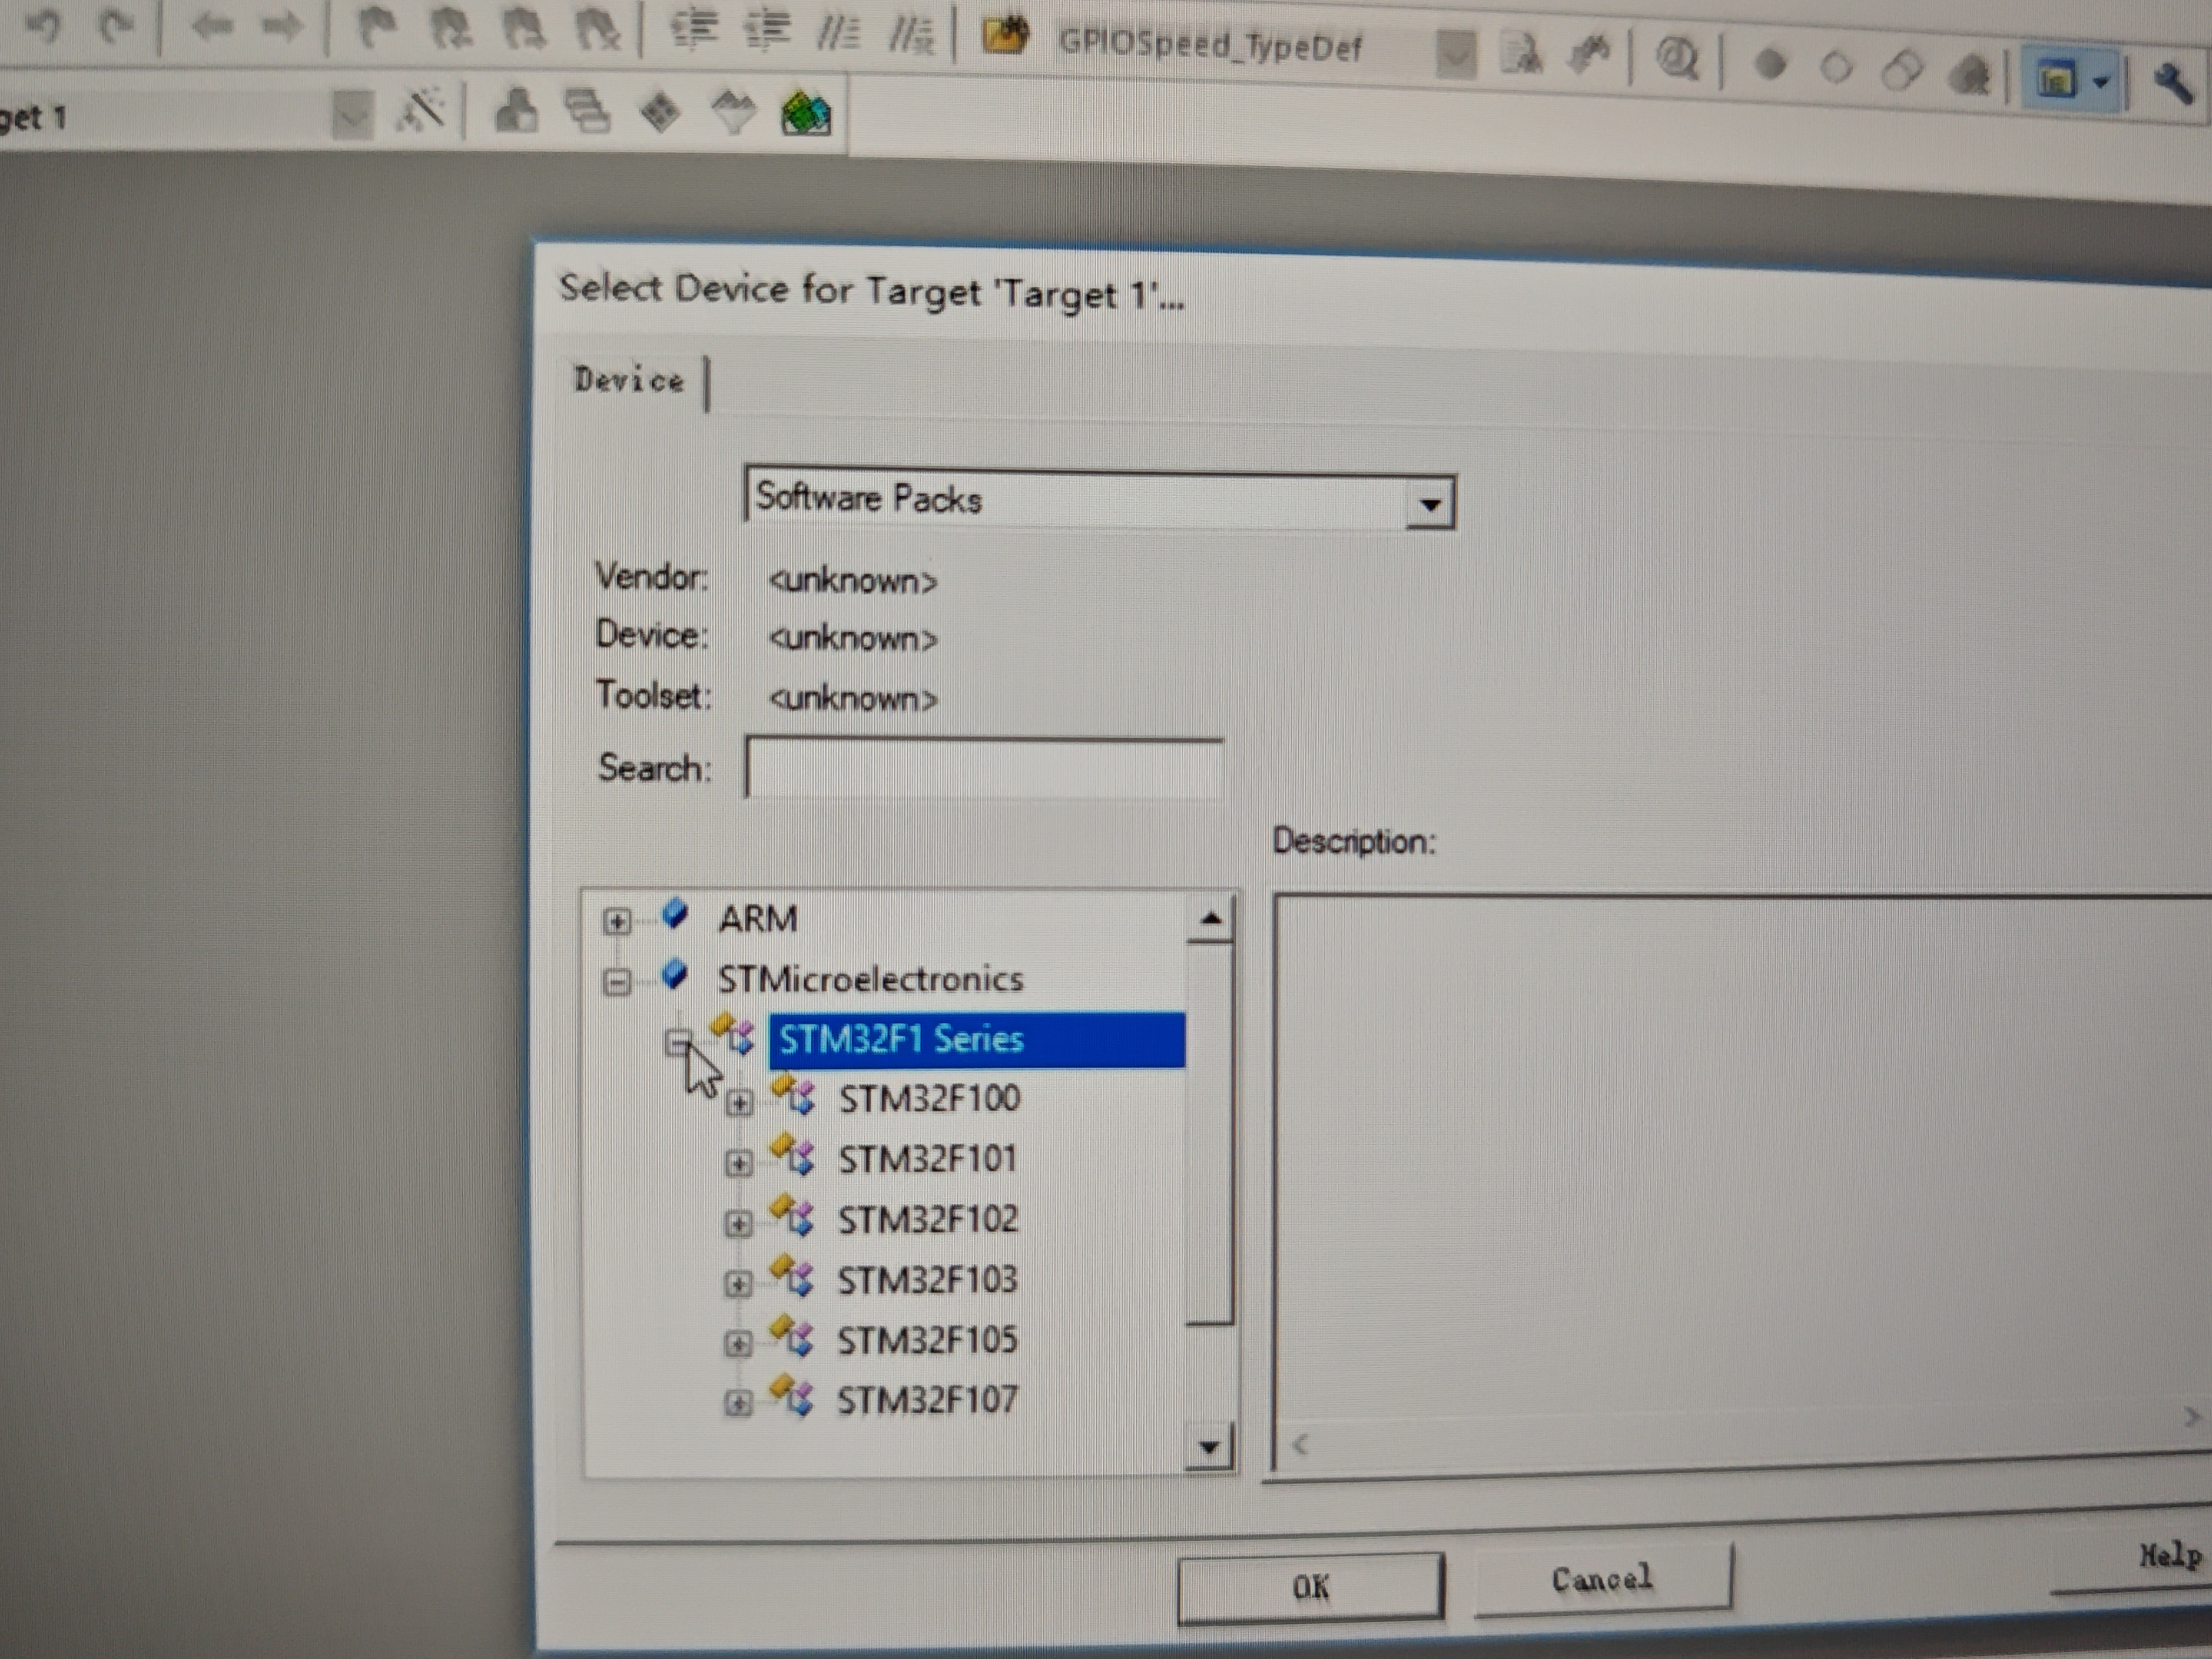The height and width of the screenshot is (1659, 2212).
Task: Expand the ARM vendor node
Action: (617, 921)
